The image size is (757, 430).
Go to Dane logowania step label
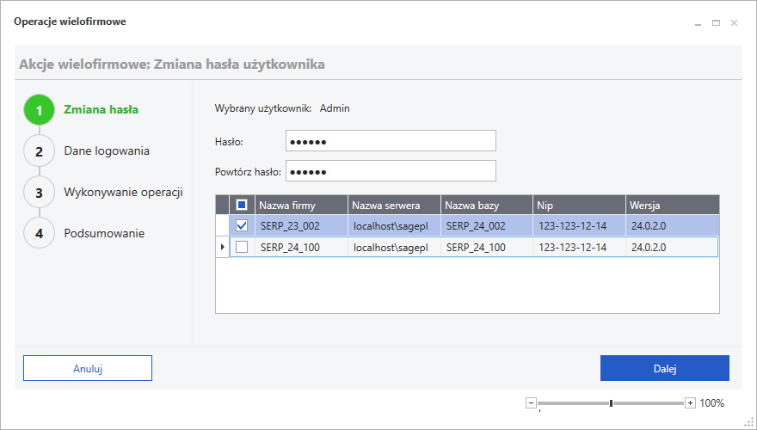[107, 151]
